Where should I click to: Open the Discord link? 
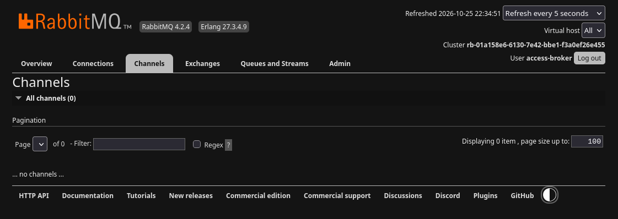(x=447, y=195)
